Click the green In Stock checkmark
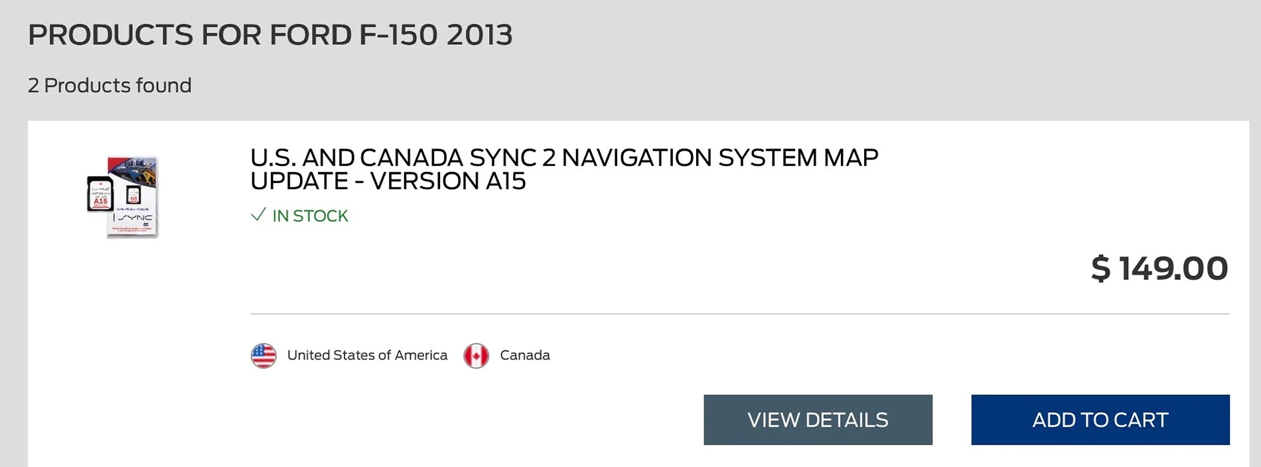The height and width of the screenshot is (467, 1261). (x=258, y=215)
